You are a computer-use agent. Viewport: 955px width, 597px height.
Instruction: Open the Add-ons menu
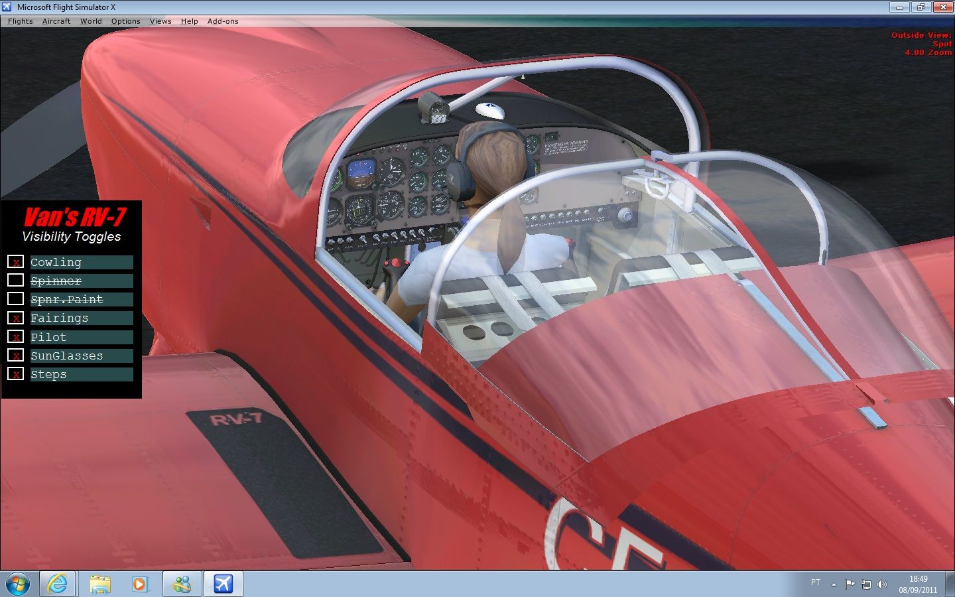click(223, 21)
